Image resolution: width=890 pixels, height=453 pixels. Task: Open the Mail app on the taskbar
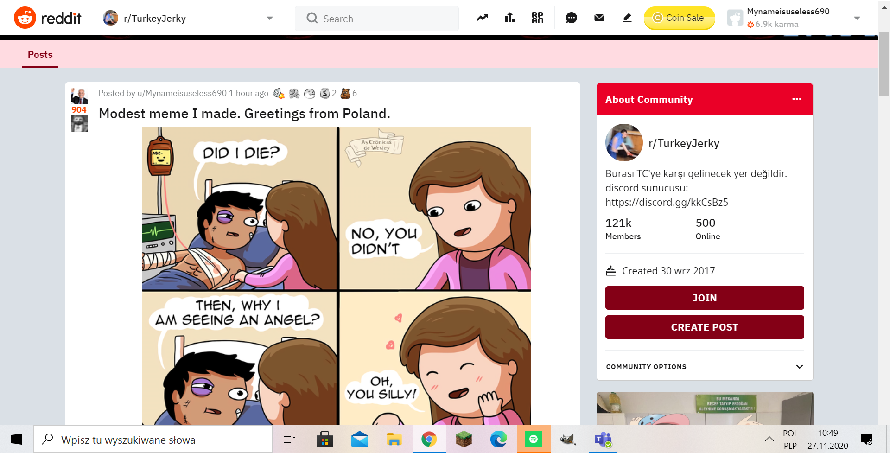click(x=359, y=439)
